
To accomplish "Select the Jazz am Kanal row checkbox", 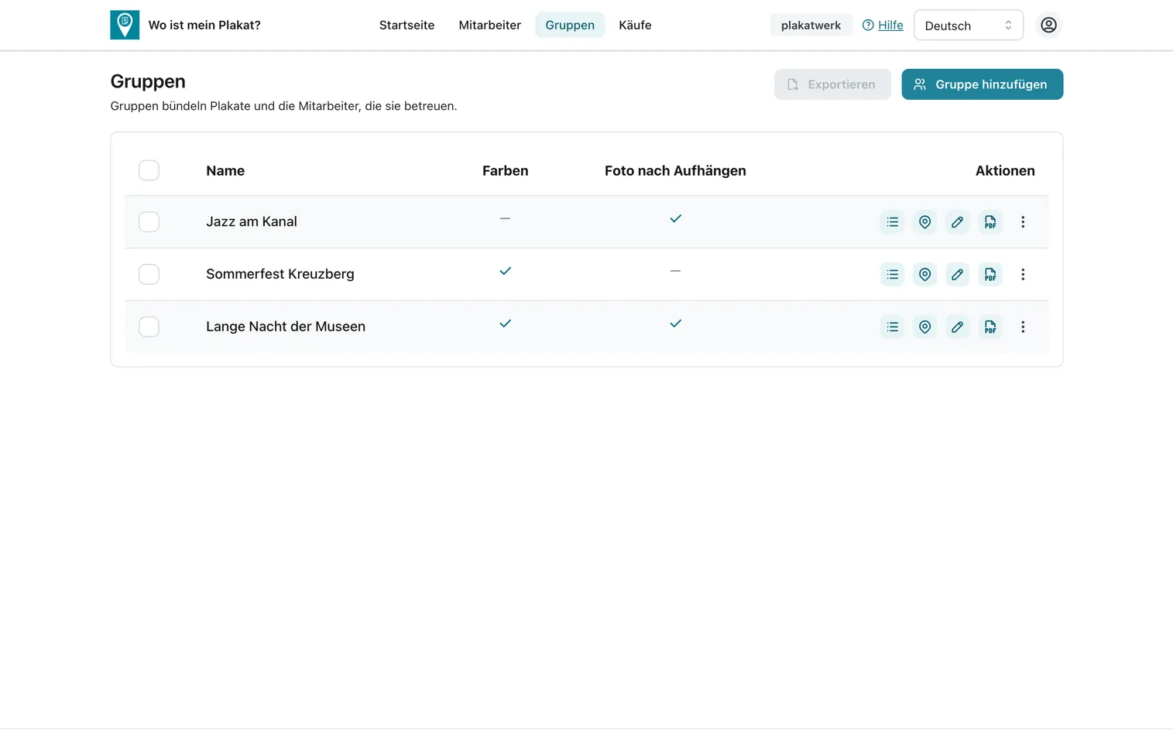I will [x=149, y=222].
